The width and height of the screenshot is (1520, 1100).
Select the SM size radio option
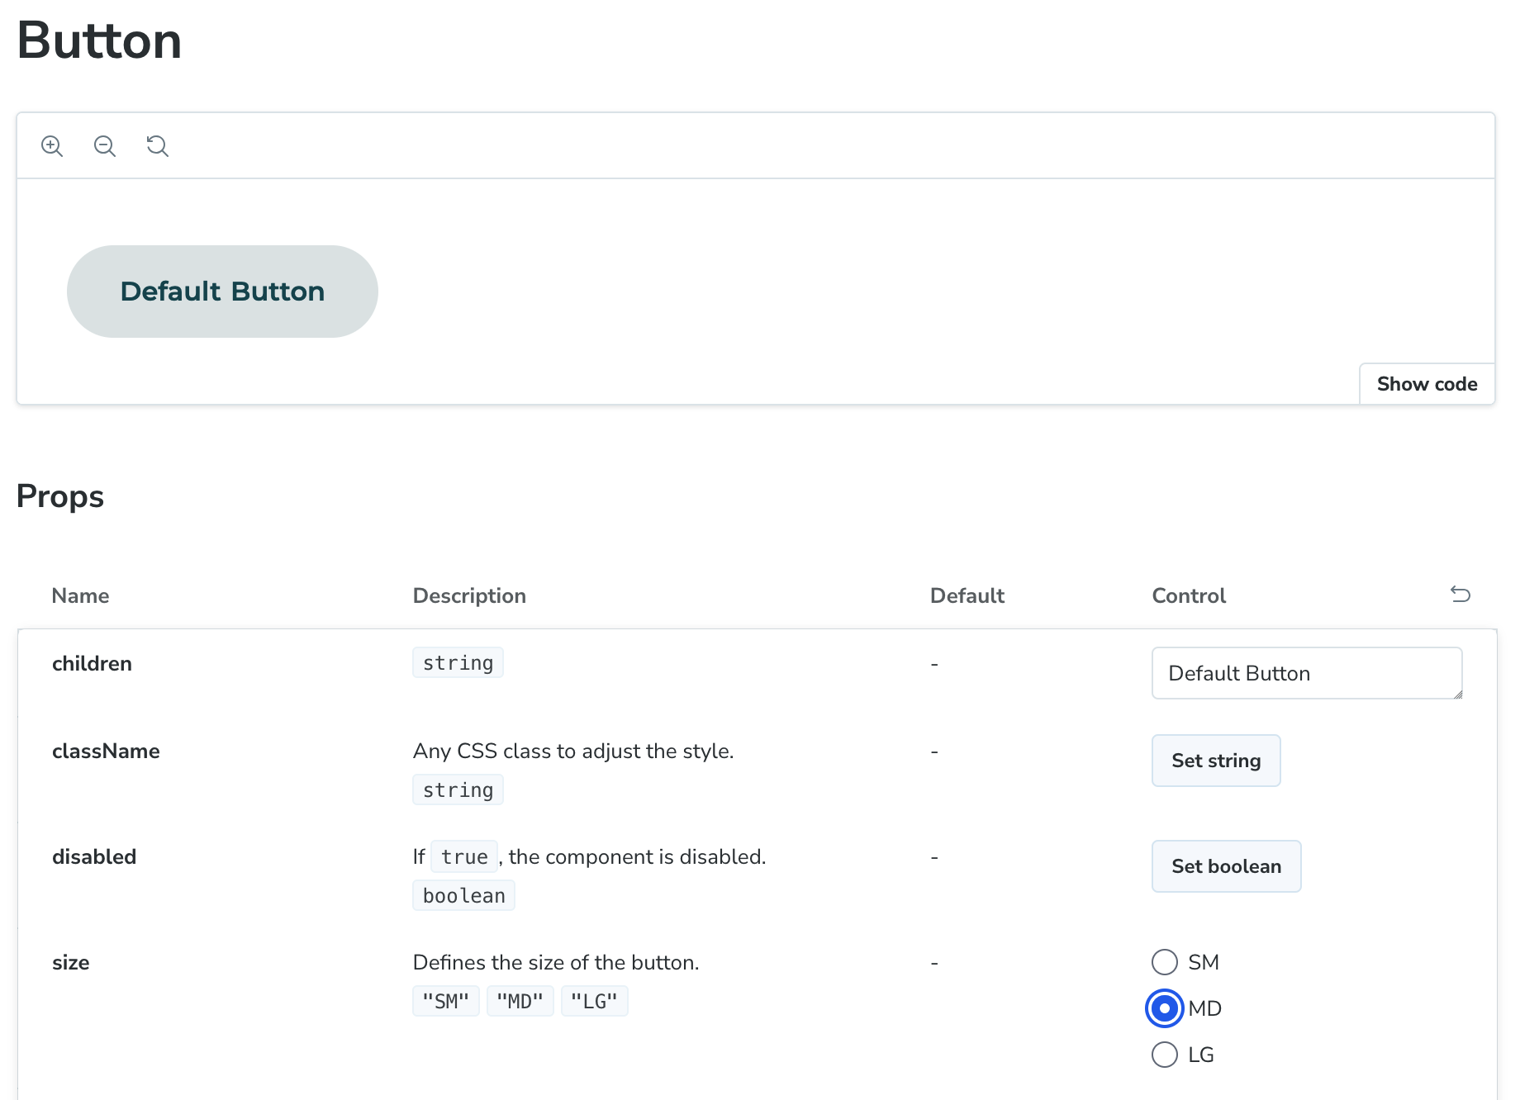pos(1165,962)
